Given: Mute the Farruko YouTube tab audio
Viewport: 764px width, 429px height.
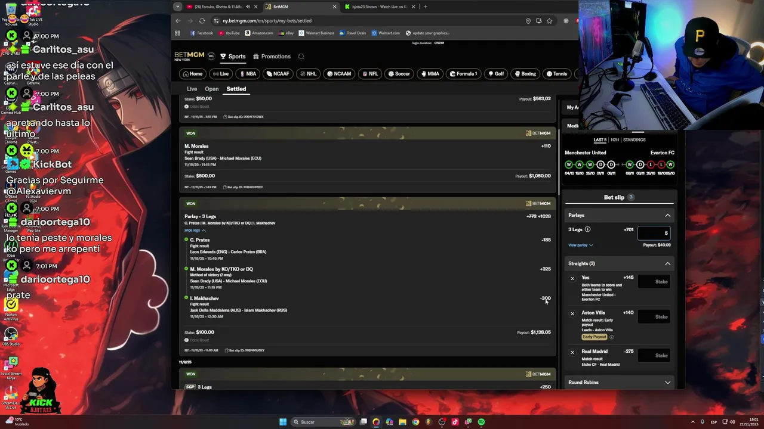Looking at the screenshot, I should (x=248, y=7).
